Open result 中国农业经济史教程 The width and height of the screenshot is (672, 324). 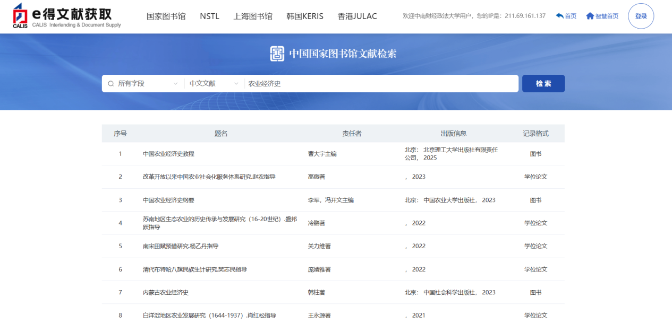168,154
